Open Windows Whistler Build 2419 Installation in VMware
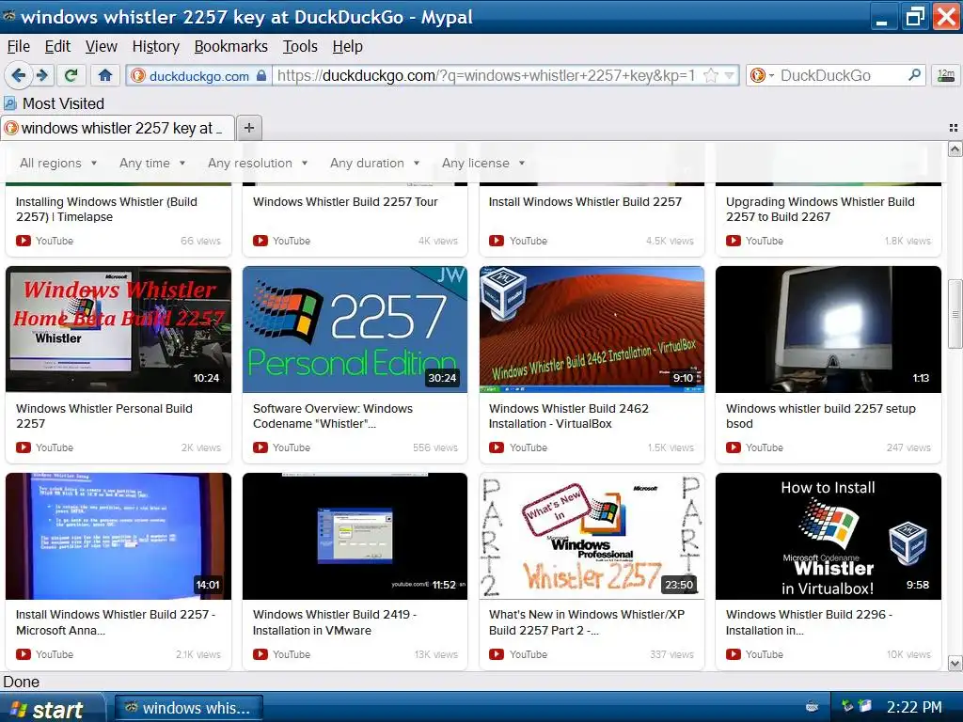 [335, 622]
